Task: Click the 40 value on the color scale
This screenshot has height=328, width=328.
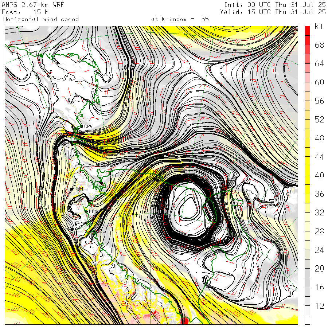Action: 319,176
